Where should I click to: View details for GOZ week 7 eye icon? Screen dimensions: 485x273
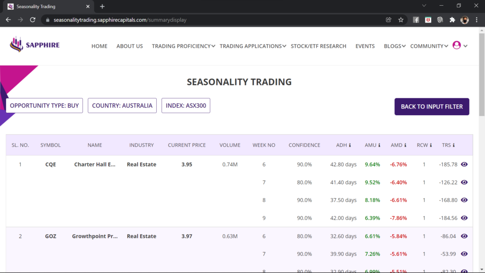(x=464, y=254)
